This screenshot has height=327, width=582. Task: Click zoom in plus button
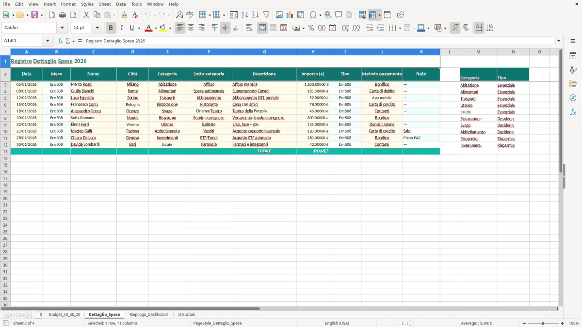(563, 323)
